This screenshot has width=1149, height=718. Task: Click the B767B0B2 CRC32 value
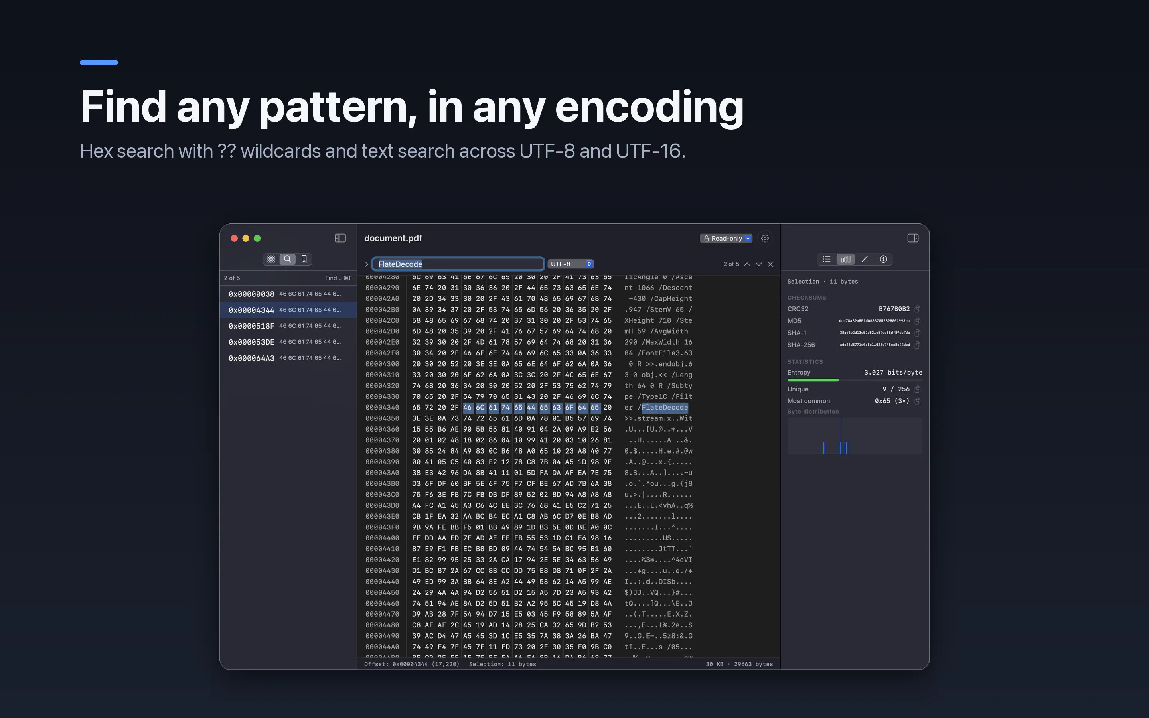(894, 309)
